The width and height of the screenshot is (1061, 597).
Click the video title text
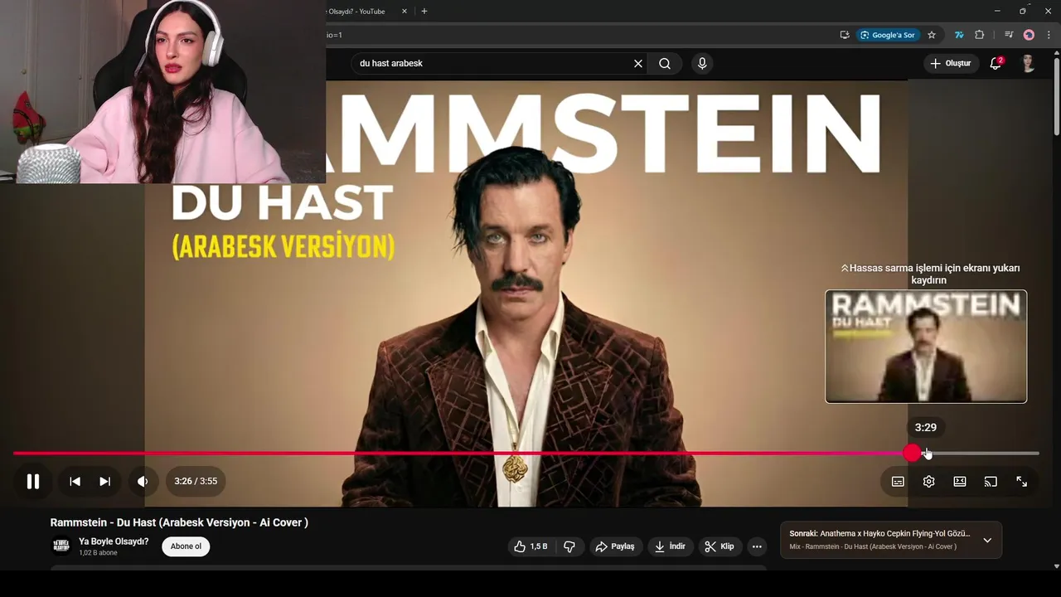click(x=179, y=522)
